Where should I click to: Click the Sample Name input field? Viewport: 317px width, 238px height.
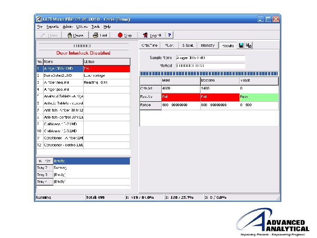[210, 58]
